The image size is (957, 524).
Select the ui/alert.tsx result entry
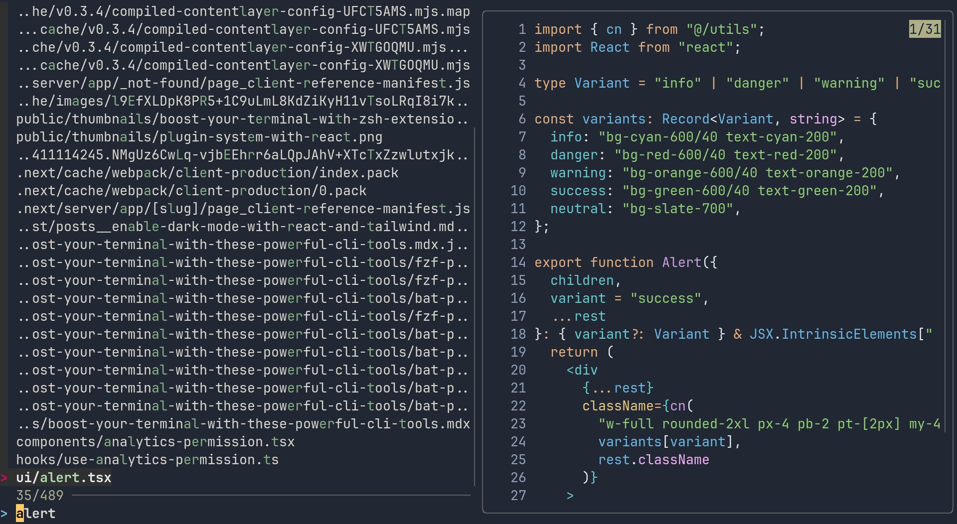pyautogui.click(x=64, y=478)
